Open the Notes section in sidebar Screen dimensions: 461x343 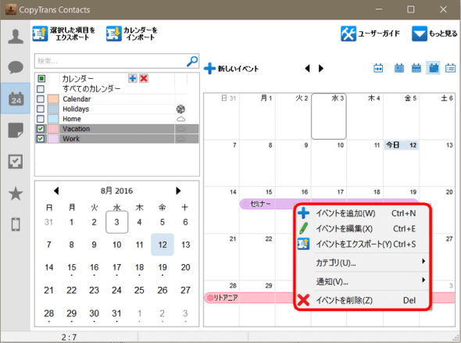tap(16, 130)
